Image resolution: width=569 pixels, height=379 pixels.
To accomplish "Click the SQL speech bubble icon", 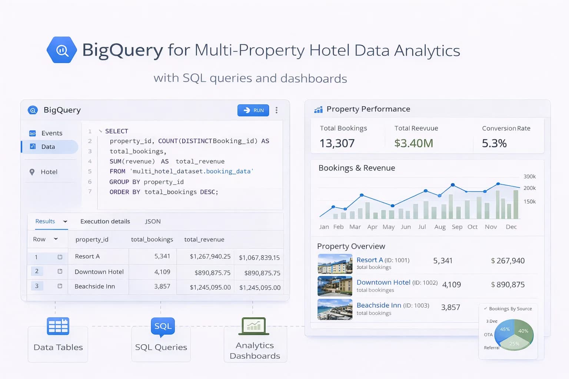I will [163, 327].
